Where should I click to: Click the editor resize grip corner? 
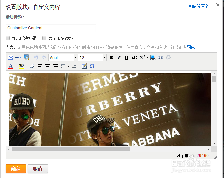[x=215, y=157]
